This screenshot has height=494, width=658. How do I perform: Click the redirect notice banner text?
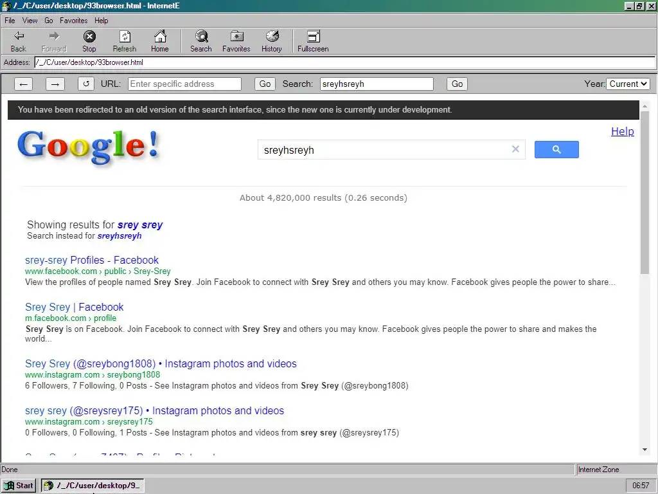pyautogui.click(x=235, y=110)
